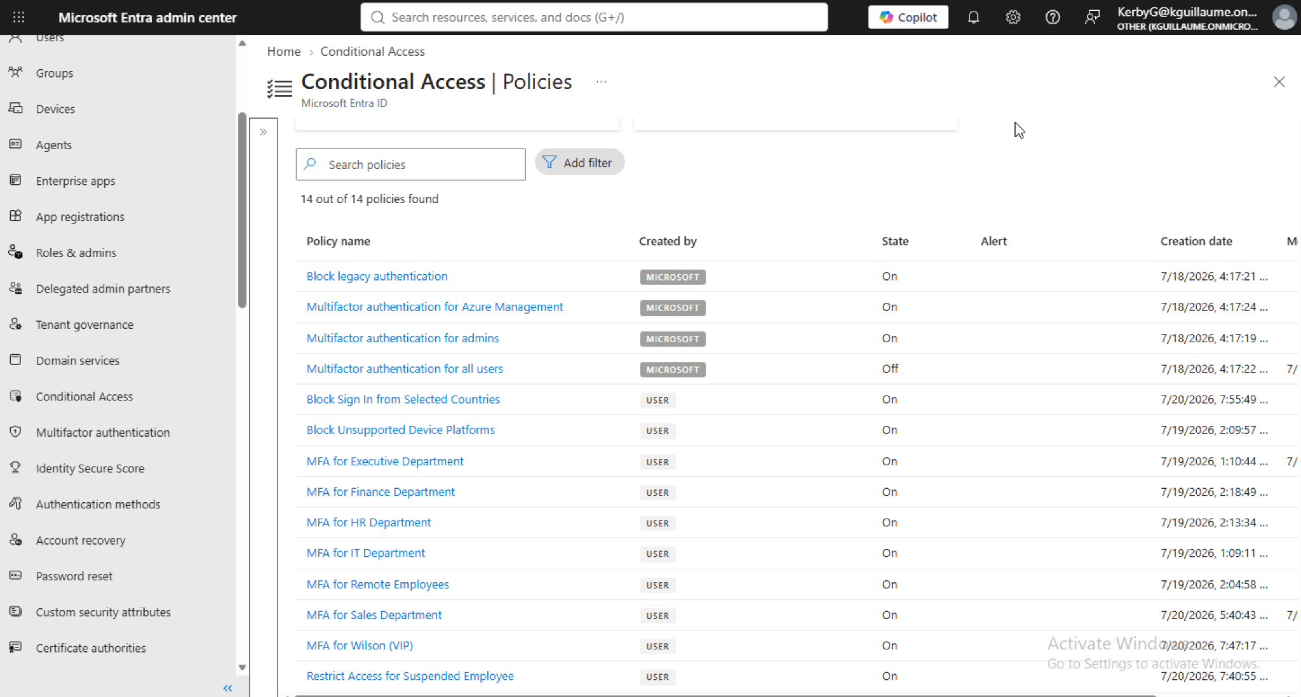Open Multifactor authentication for Azure Management policy
The image size is (1301, 697).
click(435, 307)
